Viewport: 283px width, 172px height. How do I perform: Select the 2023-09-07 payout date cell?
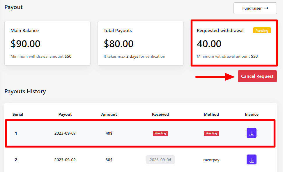pos(65,133)
